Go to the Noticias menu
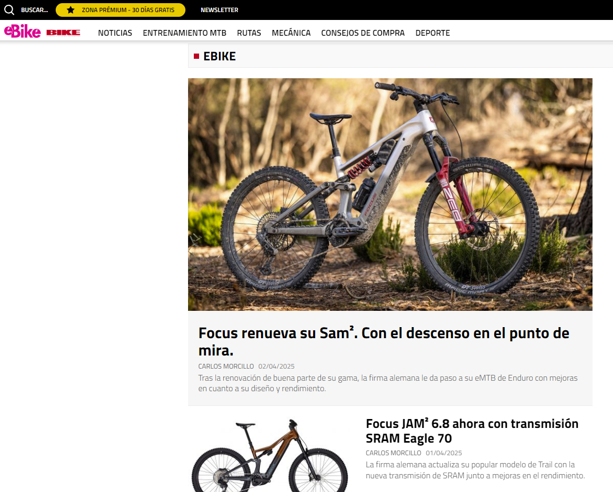 115,33
